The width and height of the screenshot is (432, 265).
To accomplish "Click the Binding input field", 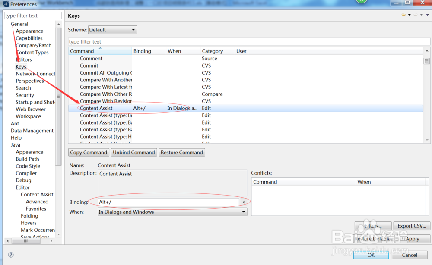I will tap(168, 202).
